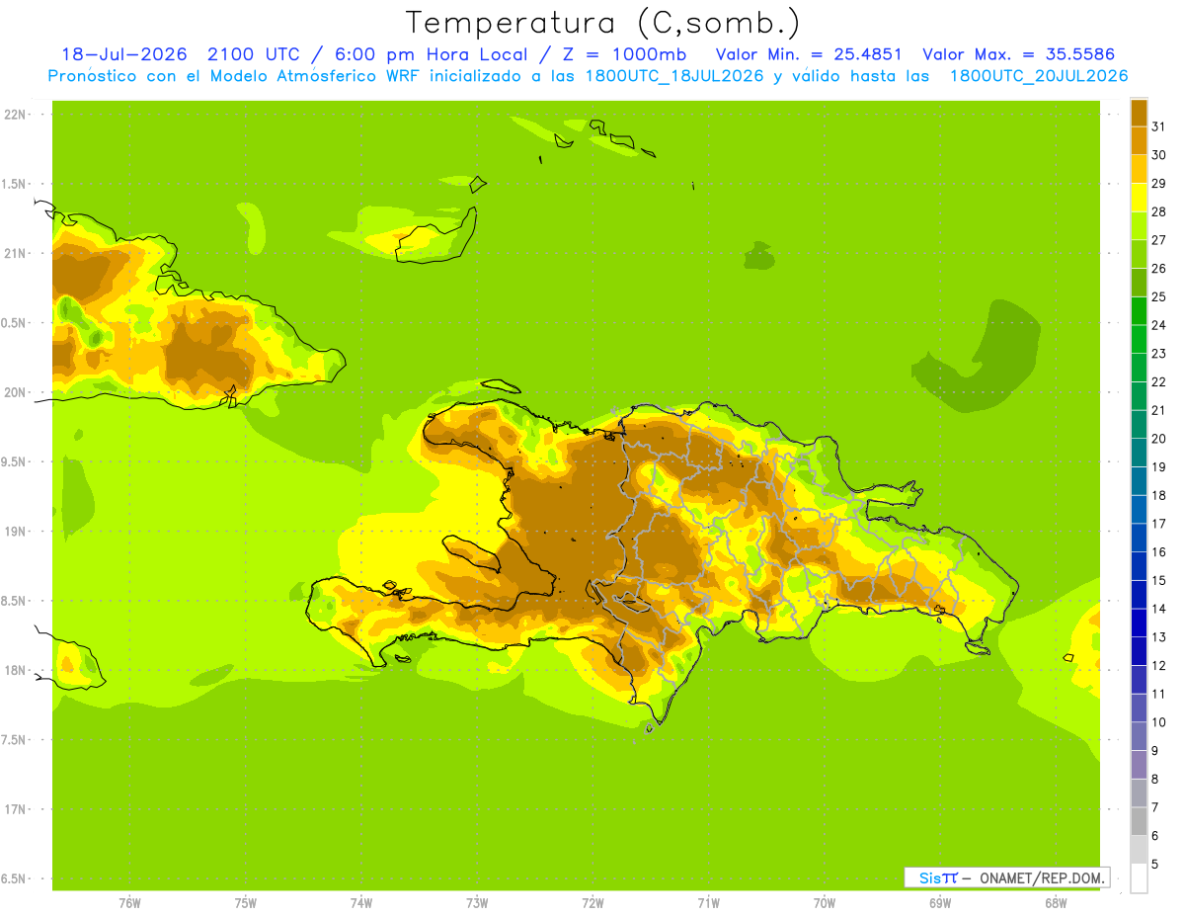Image resolution: width=1185 pixels, height=916 pixels.
Task: Click legend swatch between 14 and 15
Action: tap(1139, 595)
